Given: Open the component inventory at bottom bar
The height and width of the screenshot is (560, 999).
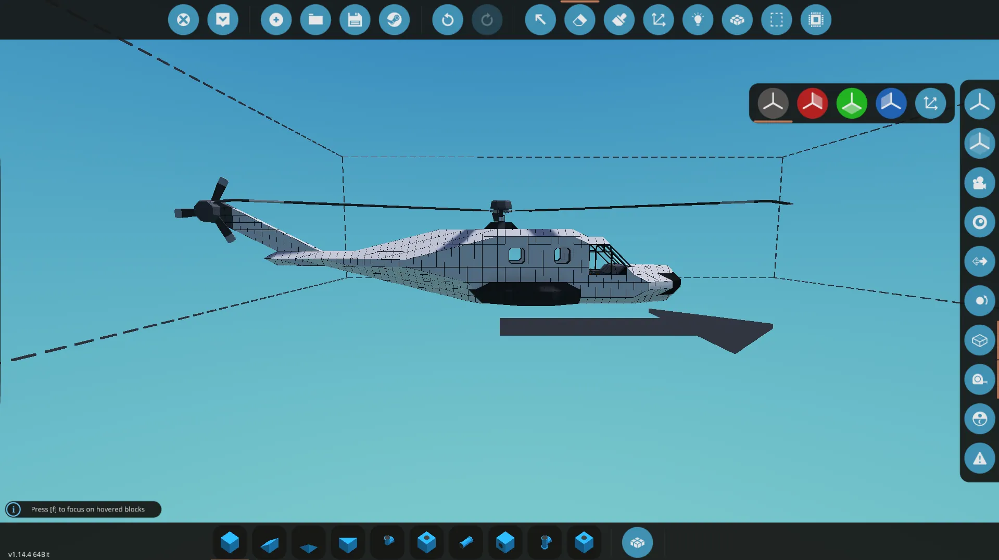Looking at the screenshot, I should pos(637,542).
